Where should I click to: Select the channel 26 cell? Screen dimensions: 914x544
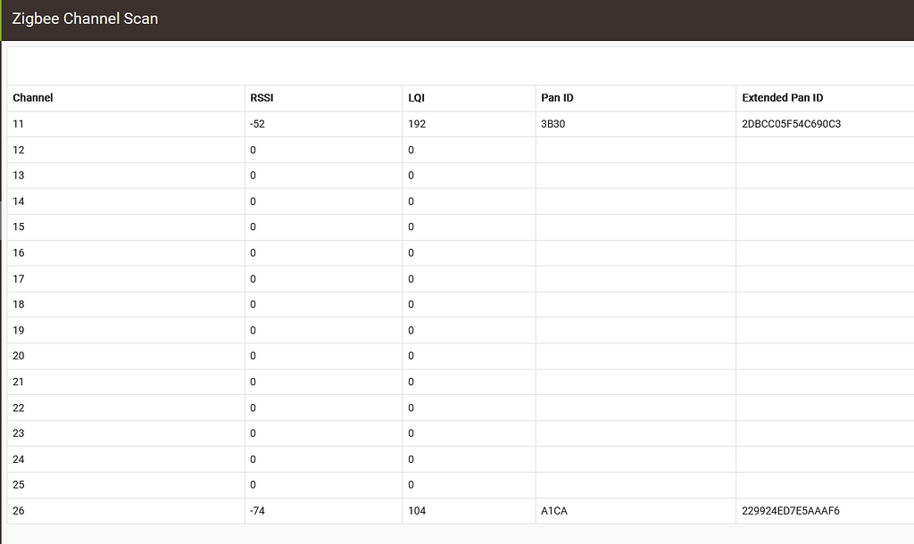click(x=19, y=511)
